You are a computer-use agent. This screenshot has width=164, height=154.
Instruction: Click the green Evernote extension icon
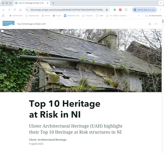point(115,10)
